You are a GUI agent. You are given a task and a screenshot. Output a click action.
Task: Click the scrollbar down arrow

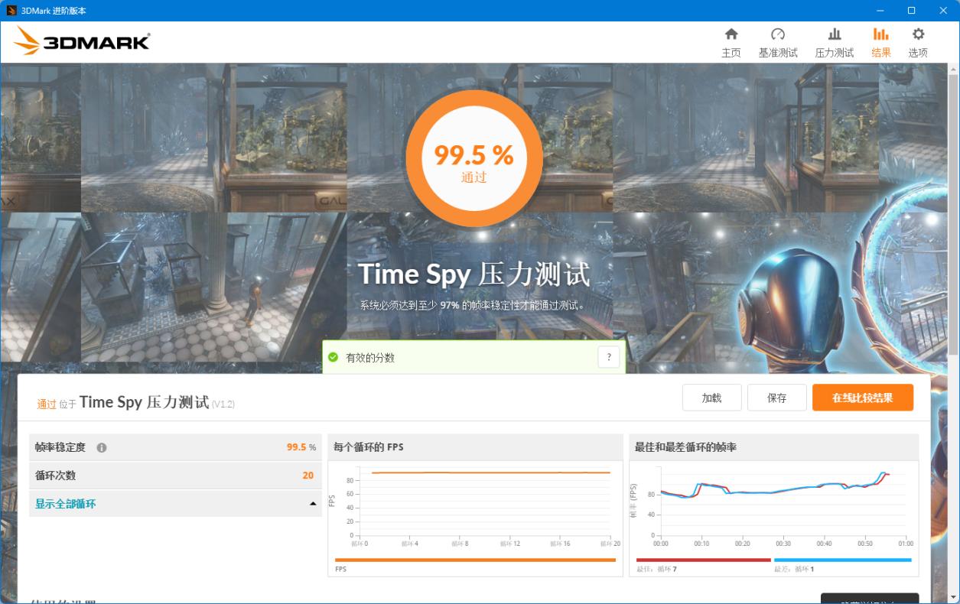(x=955, y=598)
